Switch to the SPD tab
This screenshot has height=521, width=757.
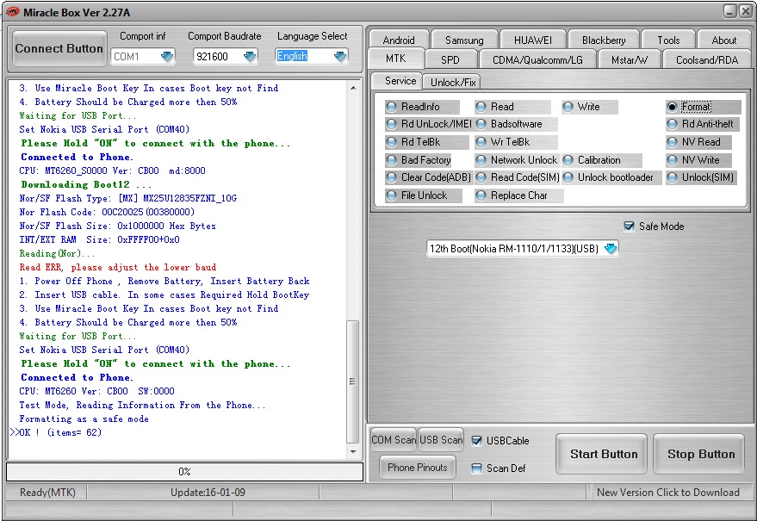450,60
